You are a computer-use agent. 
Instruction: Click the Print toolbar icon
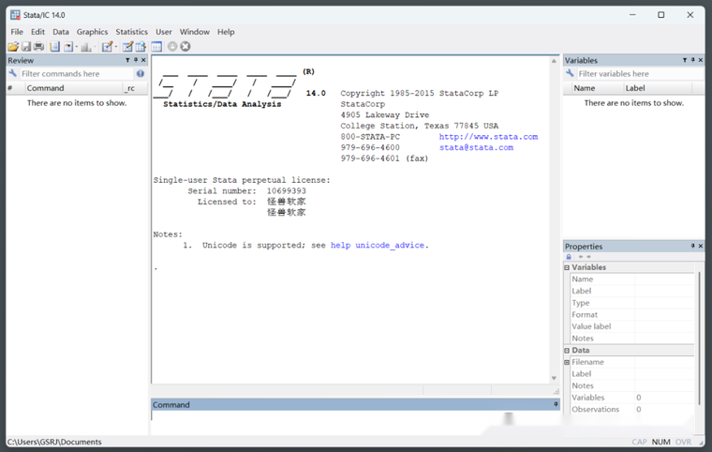pyautogui.click(x=38, y=46)
